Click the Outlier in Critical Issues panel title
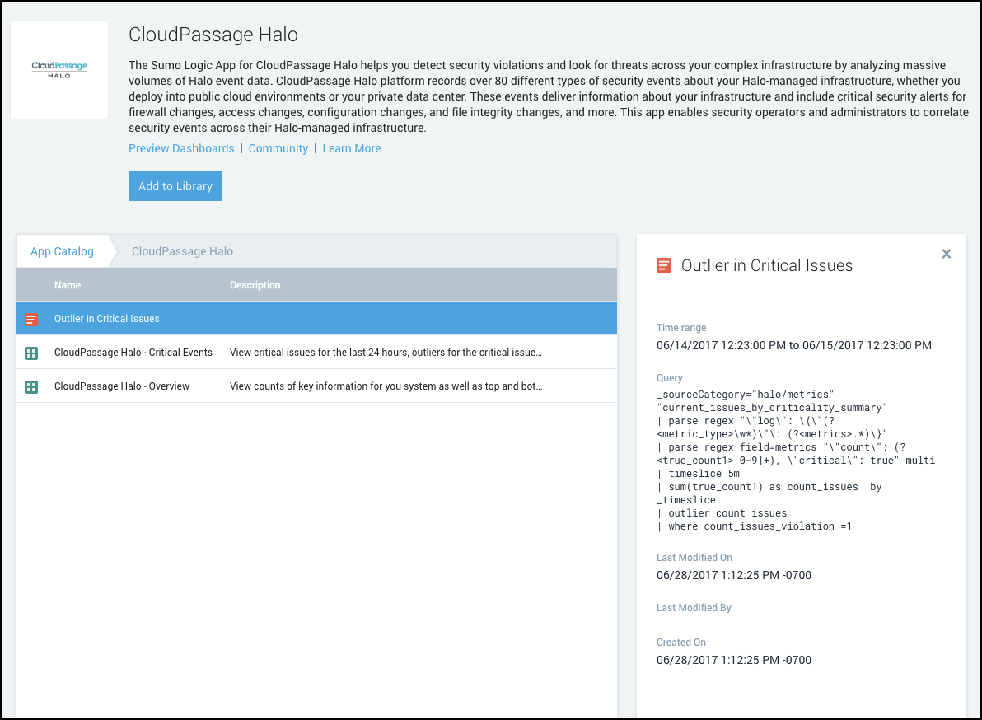This screenshot has width=982, height=720. tap(767, 265)
